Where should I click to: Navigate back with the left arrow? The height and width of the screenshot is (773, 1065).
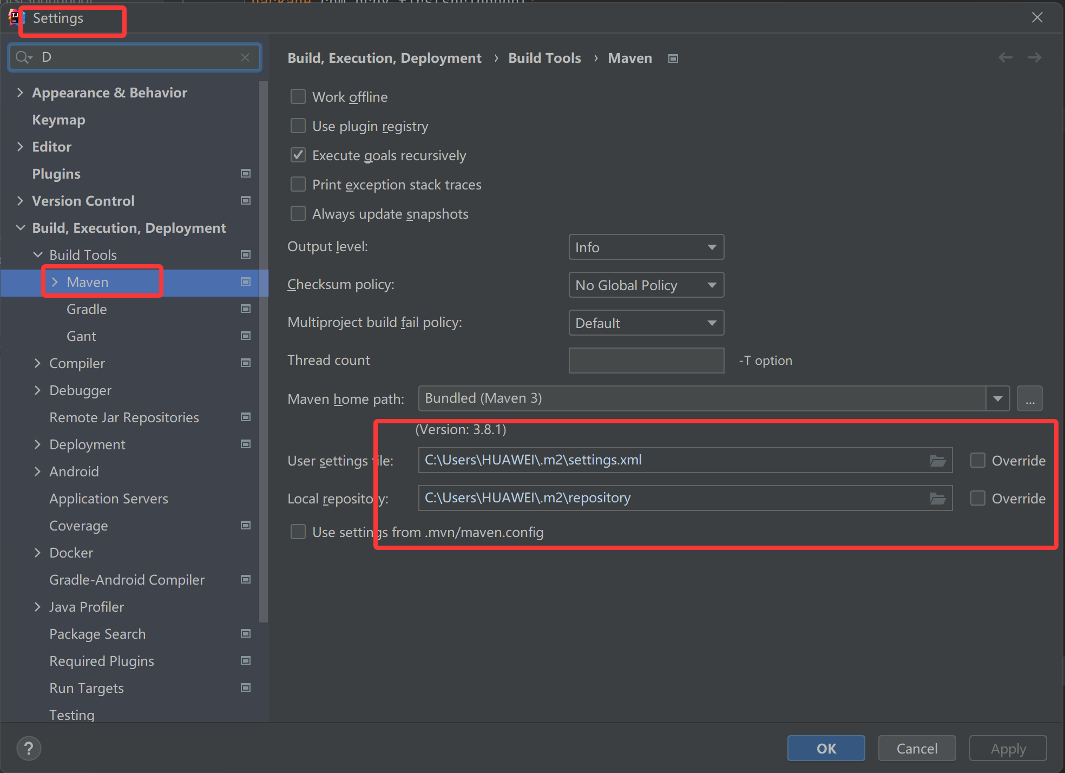(1005, 57)
